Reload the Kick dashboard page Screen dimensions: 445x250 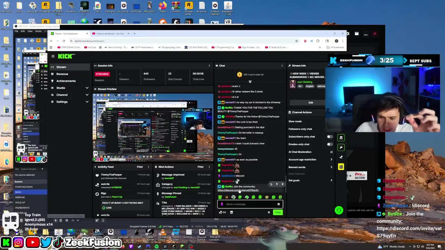pyautogui.click(x=64, y=41)
